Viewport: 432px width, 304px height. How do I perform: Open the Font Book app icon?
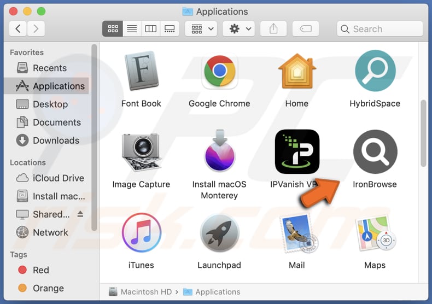click(x=141, y=71)
